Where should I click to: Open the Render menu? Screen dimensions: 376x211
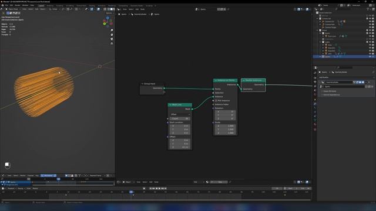click(x=18, y=5)
